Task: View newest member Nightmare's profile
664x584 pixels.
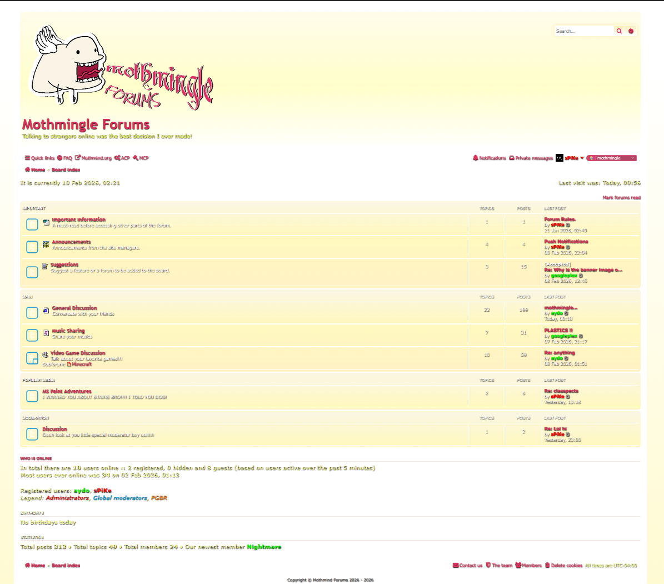Action: coord(264,547)
